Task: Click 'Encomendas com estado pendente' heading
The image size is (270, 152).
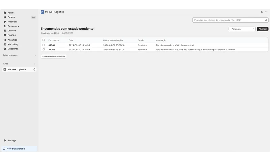Action: pyautogui.click(x=67, y=29)
